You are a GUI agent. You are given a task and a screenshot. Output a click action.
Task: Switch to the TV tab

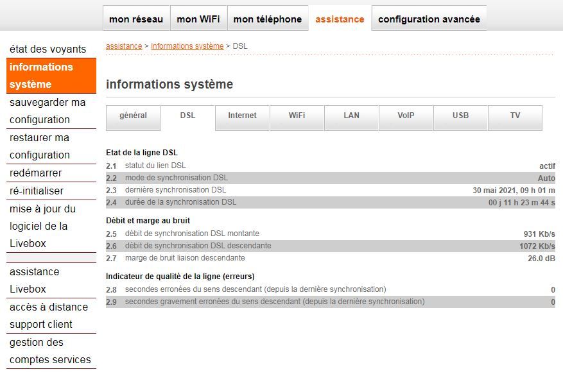(514, 117)
